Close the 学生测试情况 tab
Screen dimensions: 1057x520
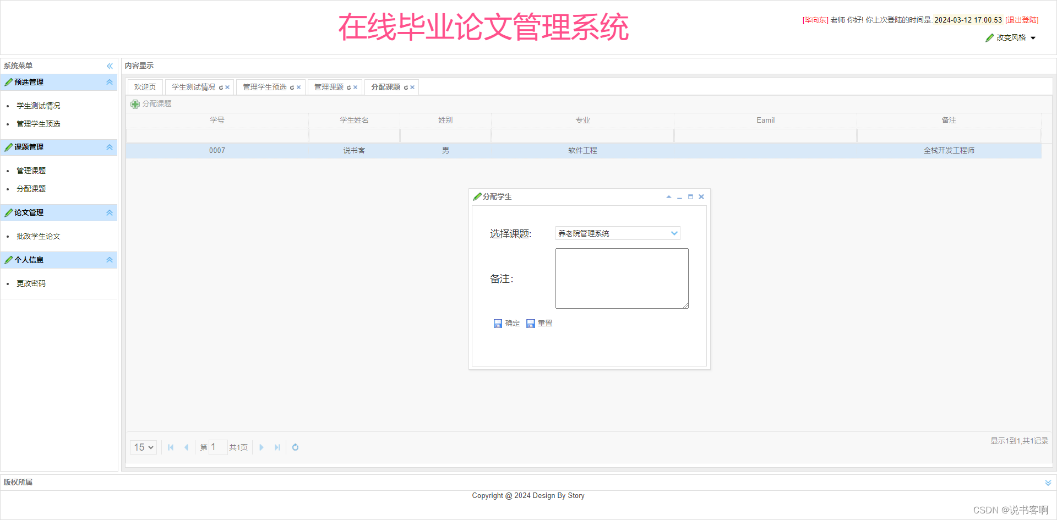point(227,87)
